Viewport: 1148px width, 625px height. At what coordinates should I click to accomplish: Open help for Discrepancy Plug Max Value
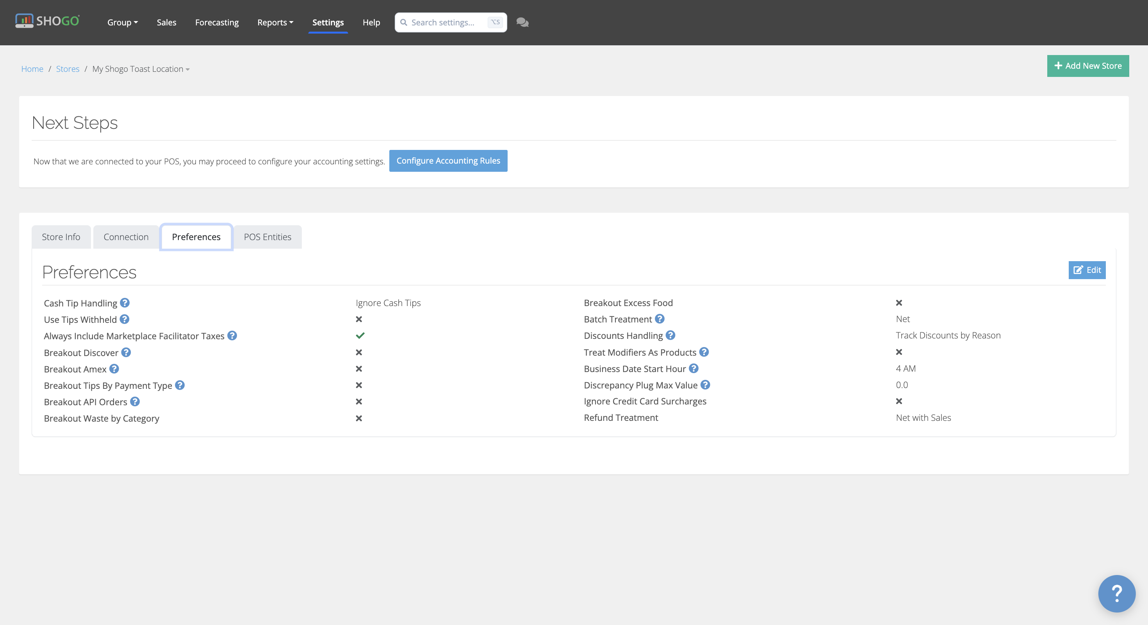705,385
